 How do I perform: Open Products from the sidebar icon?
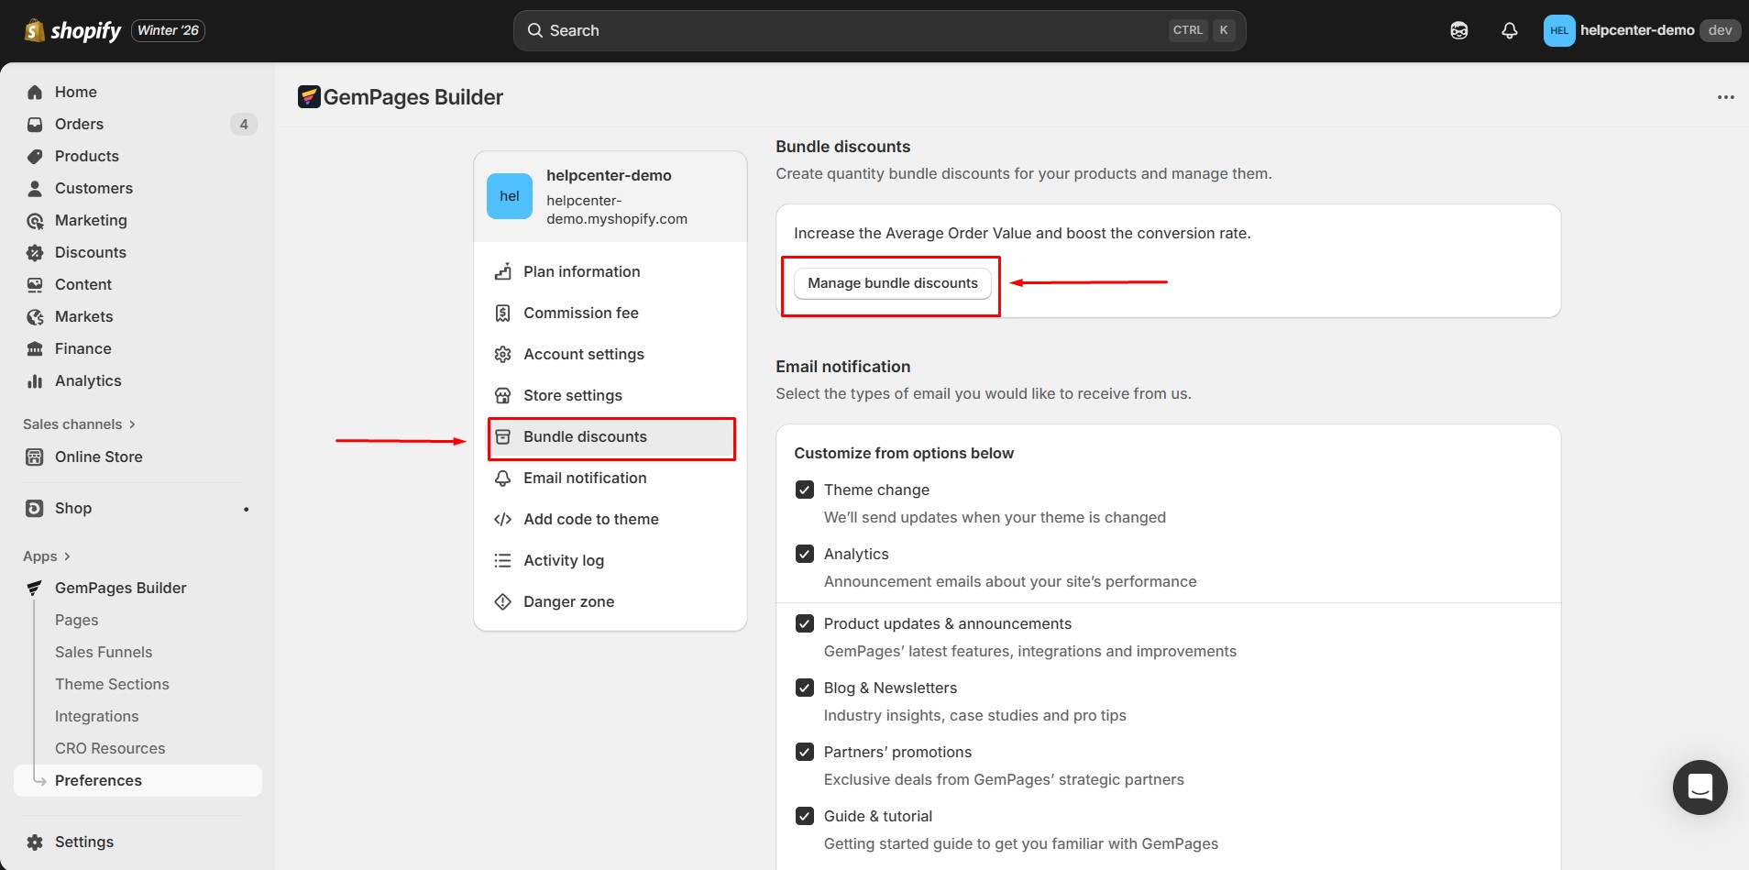click(x=34, y=156)
